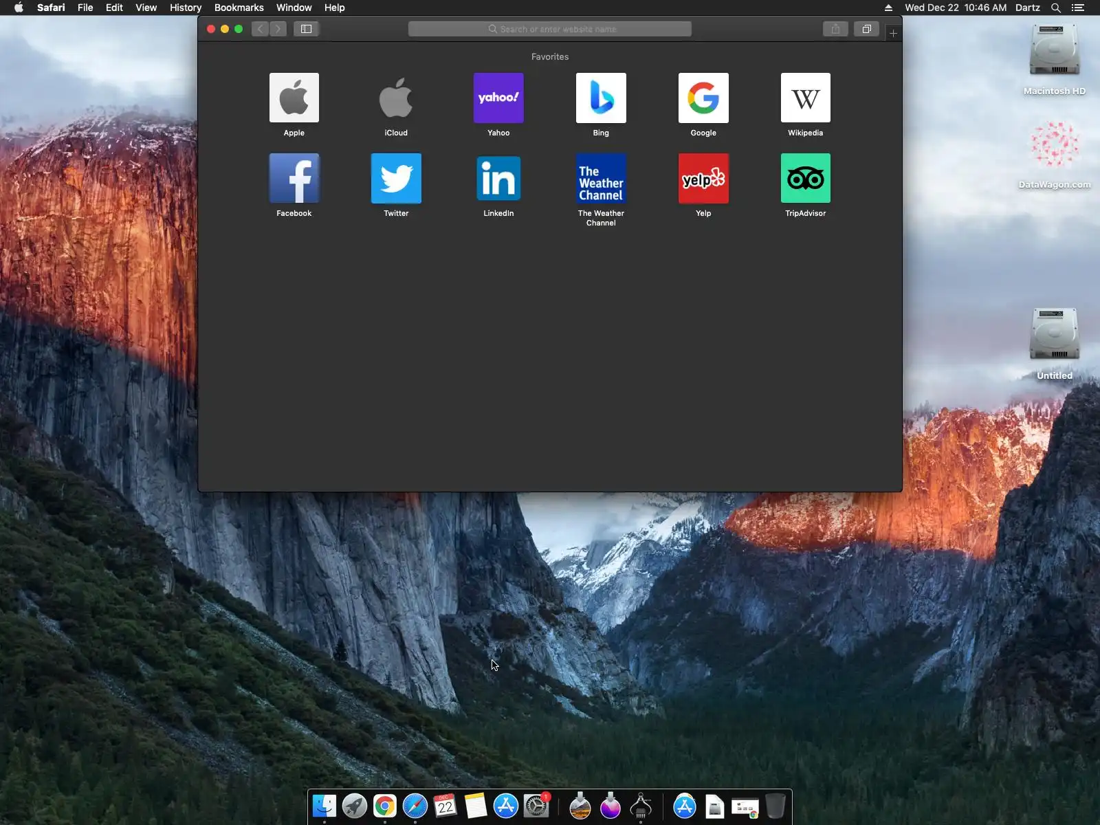Open the Trash in the Dock
Image resolution: width=1100 pixels, height=825 pixels.
click(775, 806)
